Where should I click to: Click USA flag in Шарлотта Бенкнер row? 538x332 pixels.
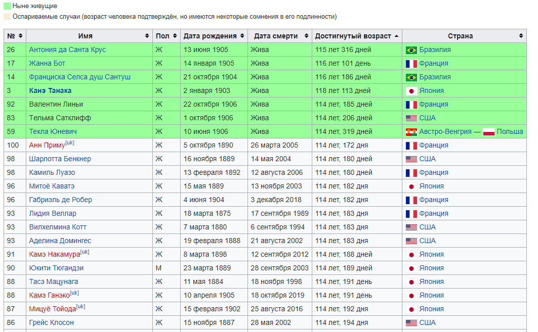coord(411,159)
